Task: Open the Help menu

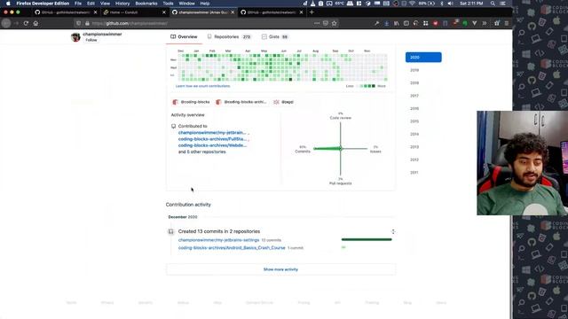Action: pos(205,4)
